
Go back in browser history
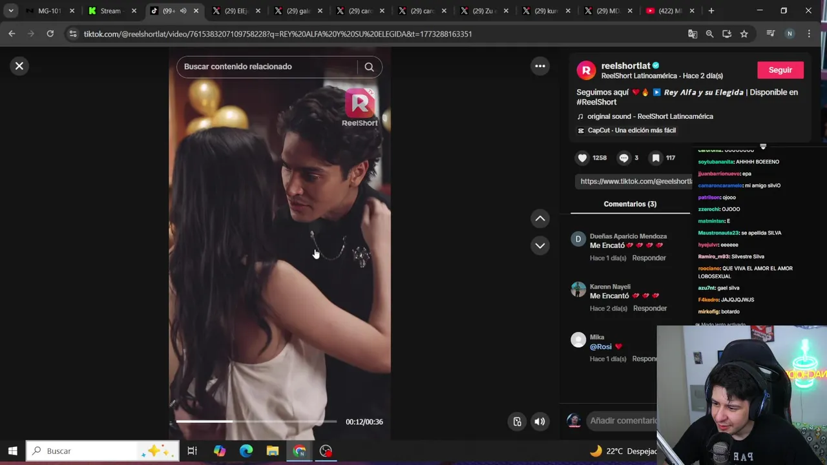12,34
